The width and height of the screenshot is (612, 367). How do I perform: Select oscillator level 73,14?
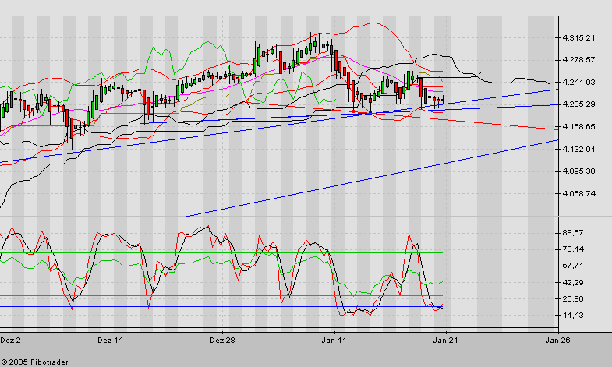pyautogui.click(x=573, y=249)
